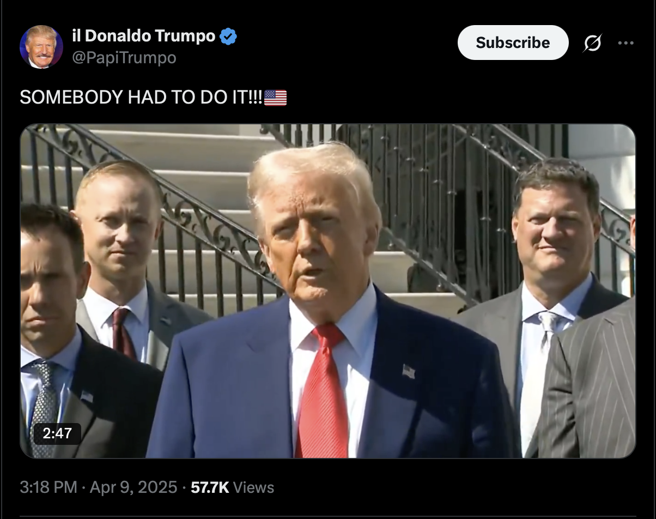Click the American flag emoji in post

coord(275,98)
